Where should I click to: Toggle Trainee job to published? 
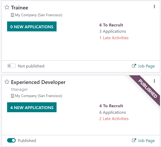pyautogui.click(x=11, y=66)
